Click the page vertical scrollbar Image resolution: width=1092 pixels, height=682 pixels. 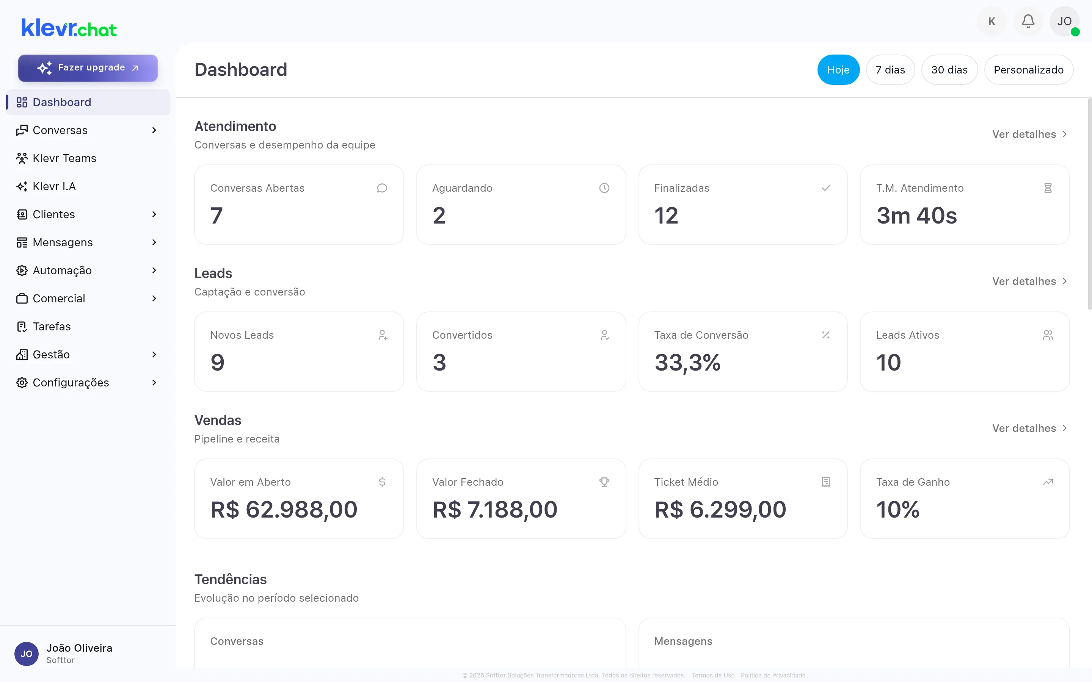point(1089,204)
